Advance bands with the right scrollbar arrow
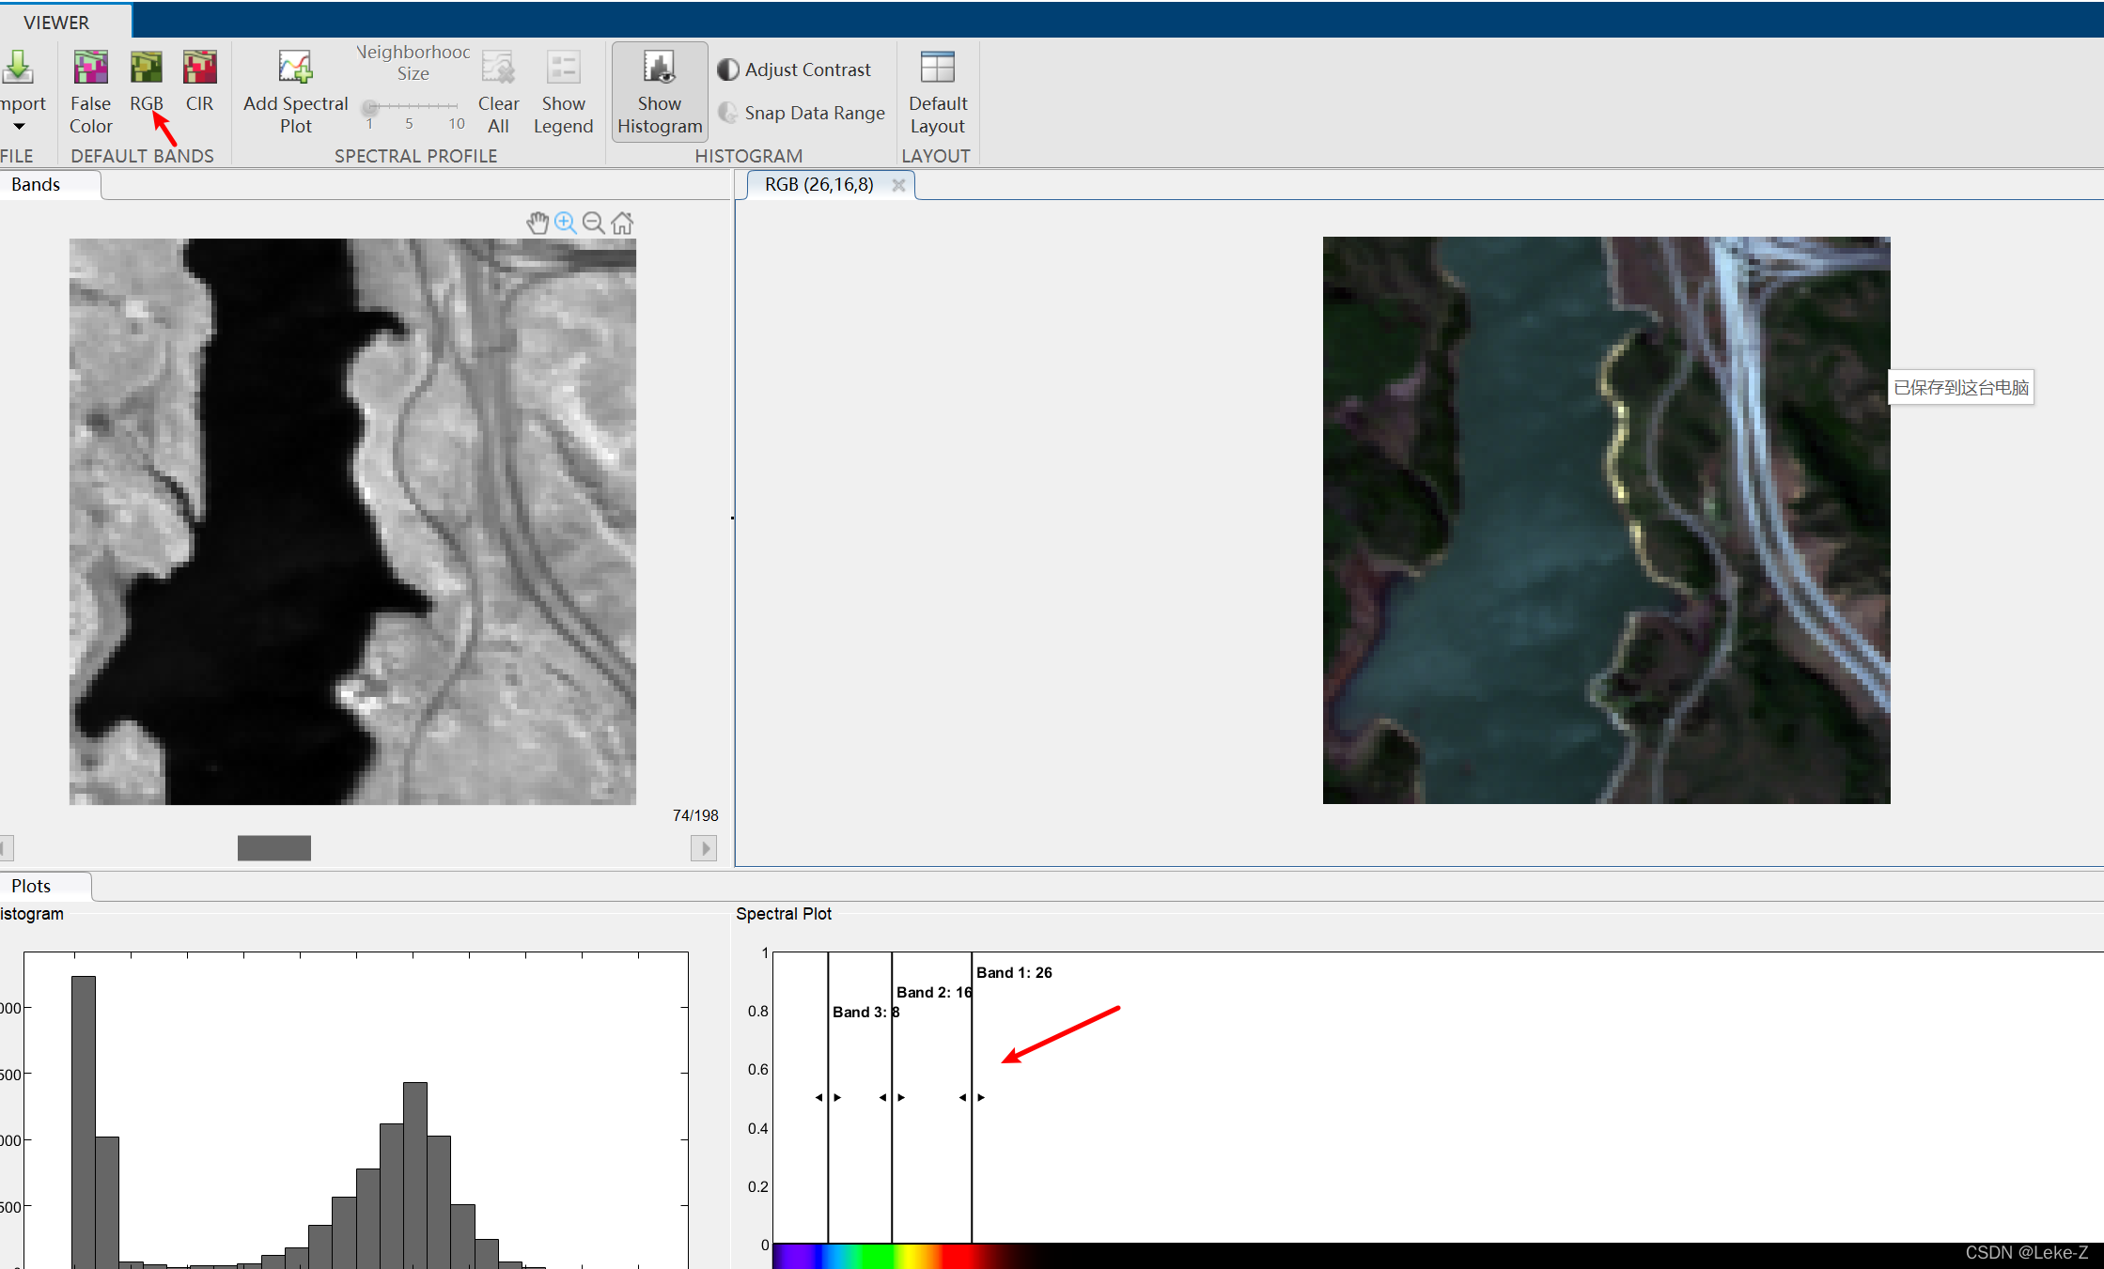This screenshot has width=2104, height=1269. click(703, 847)
